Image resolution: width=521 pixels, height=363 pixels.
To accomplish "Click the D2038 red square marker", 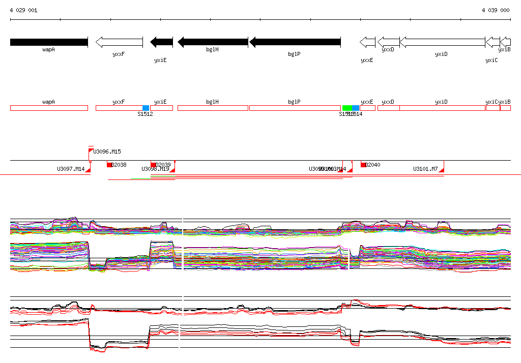I will [x=109, y=165].
